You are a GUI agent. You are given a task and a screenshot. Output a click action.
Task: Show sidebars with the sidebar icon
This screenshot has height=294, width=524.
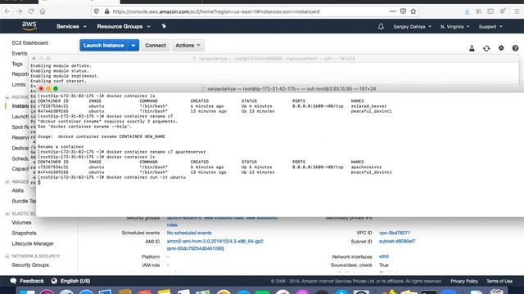(490, 11)
